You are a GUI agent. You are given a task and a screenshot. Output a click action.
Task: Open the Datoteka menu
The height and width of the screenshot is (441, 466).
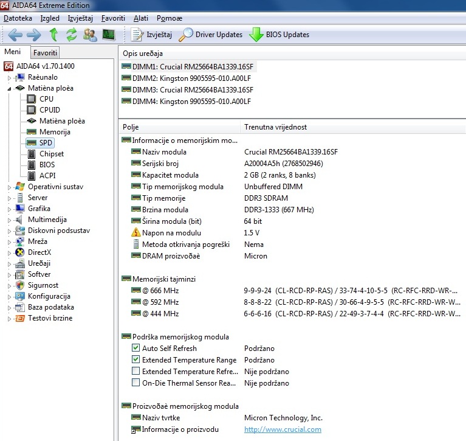(x=18, y=19)
